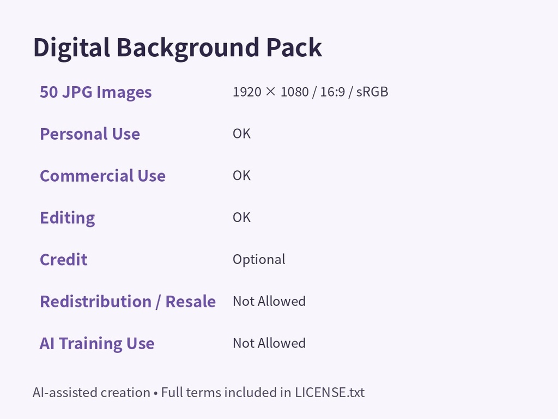The width and height of the screenshot is (558, 419).
Task: Click the OK value beside Editing
Action: (x=241, y=218)
